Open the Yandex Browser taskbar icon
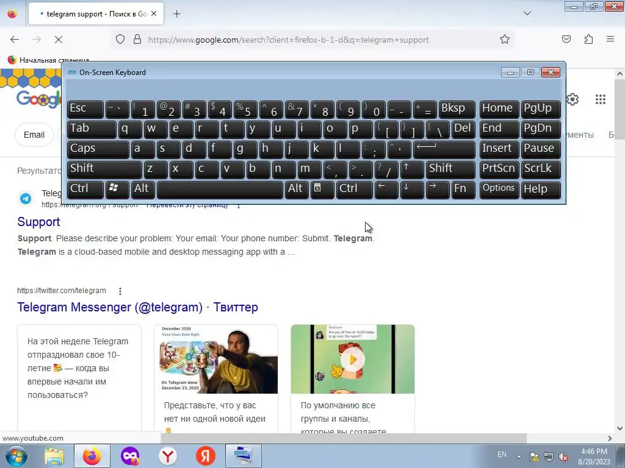The image size is (625, 468). coord(168,456)
